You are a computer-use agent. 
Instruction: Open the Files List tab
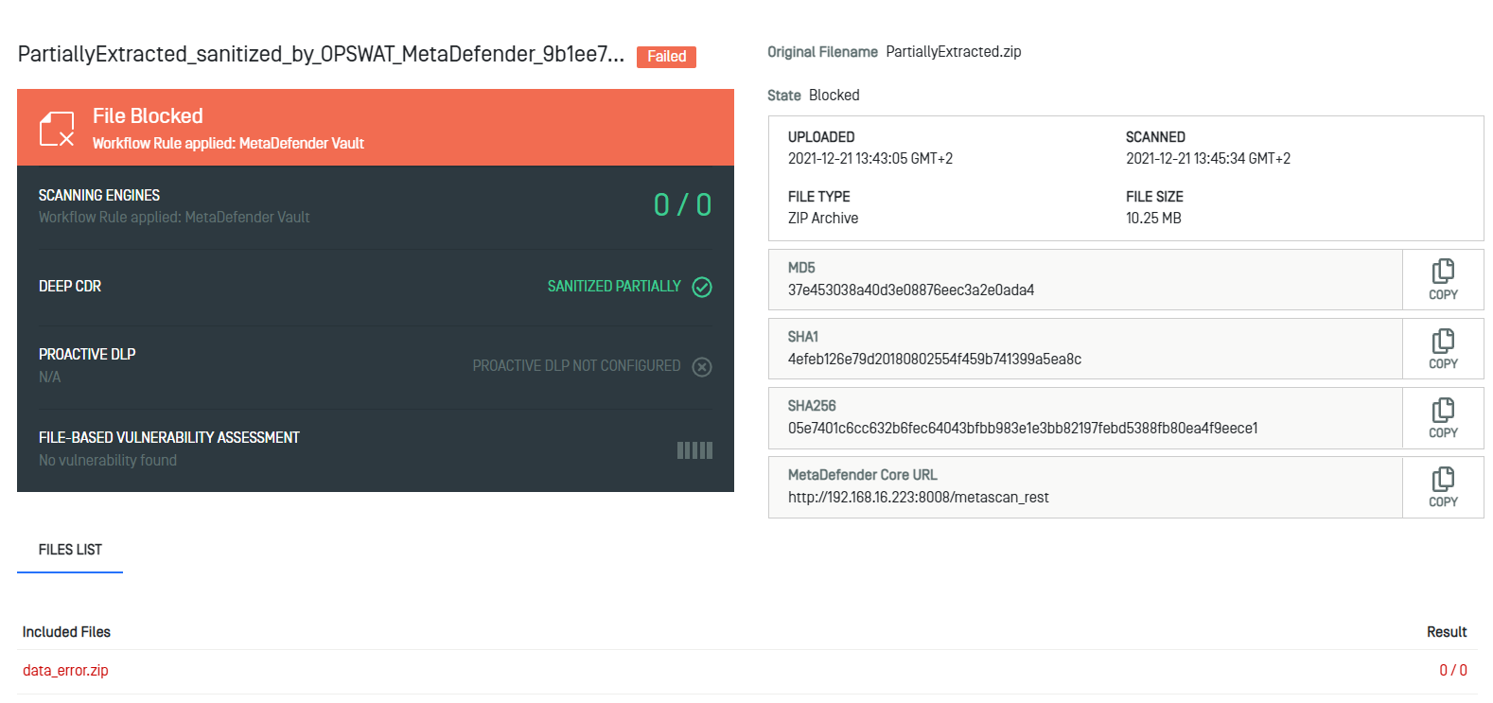point(70,550)
